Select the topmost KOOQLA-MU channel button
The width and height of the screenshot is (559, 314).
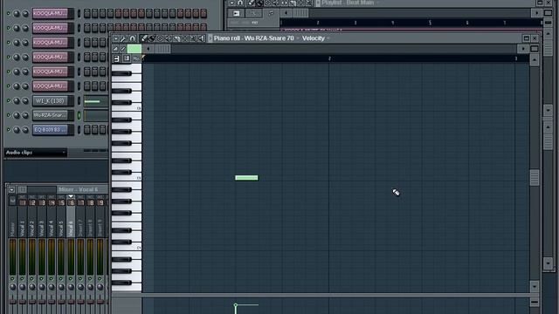pos(50,14)
